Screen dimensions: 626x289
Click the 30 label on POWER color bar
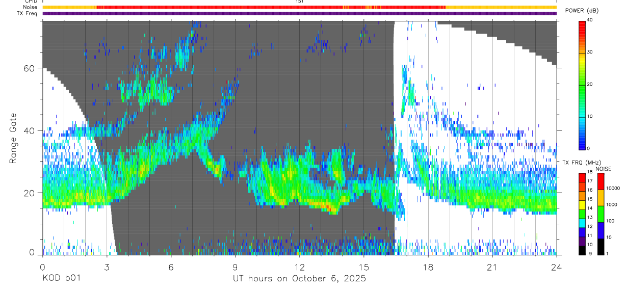tap(590, 52)
